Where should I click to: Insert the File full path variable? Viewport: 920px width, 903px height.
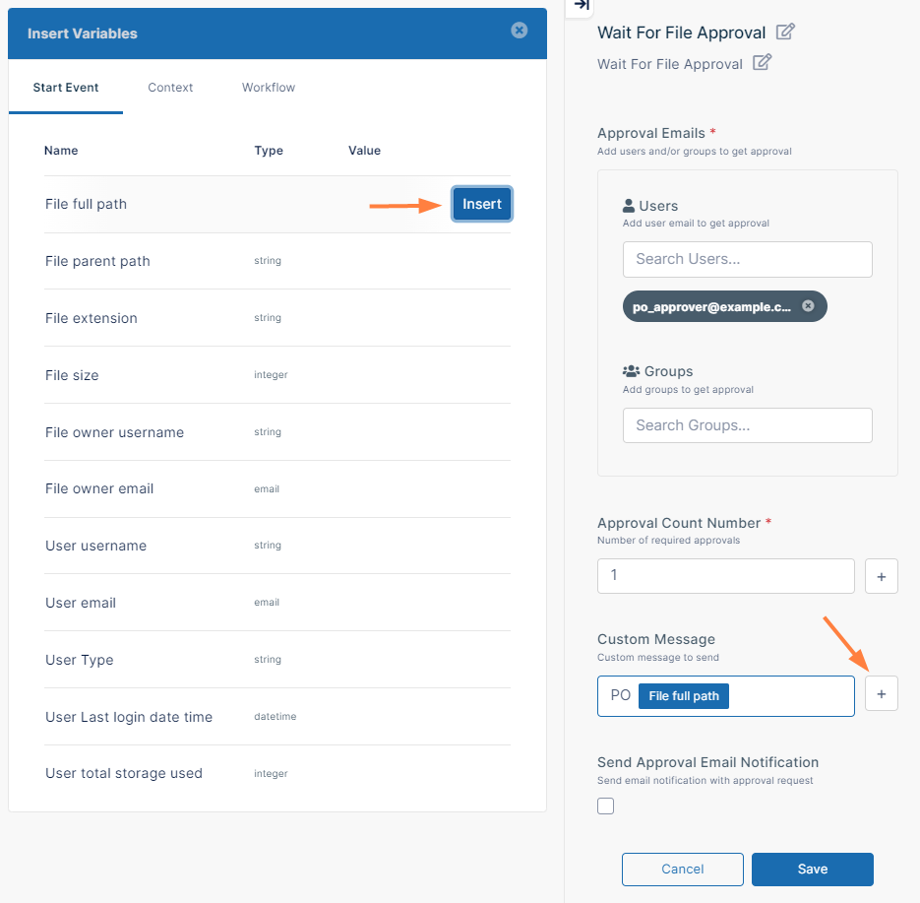481,204
